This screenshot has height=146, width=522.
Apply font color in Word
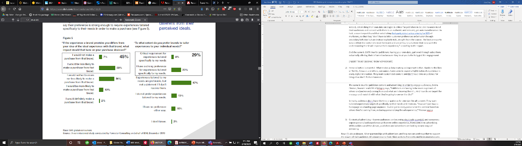[317, 16]
